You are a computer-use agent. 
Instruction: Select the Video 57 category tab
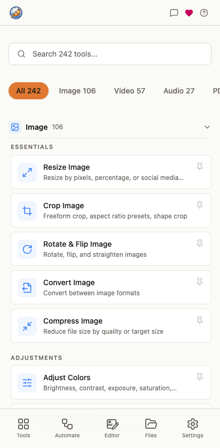pyautogui.click(x=130, y=91)
